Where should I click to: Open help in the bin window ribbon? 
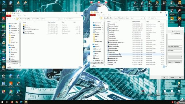166,15
